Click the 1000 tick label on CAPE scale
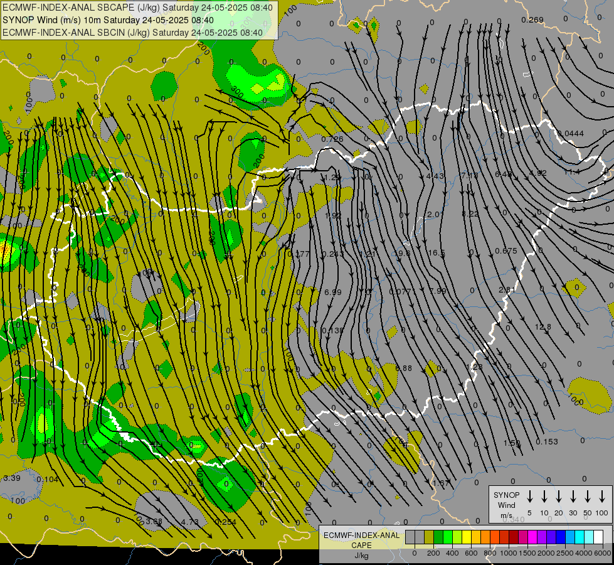The image size is (614, 565). tap(508, 553)
